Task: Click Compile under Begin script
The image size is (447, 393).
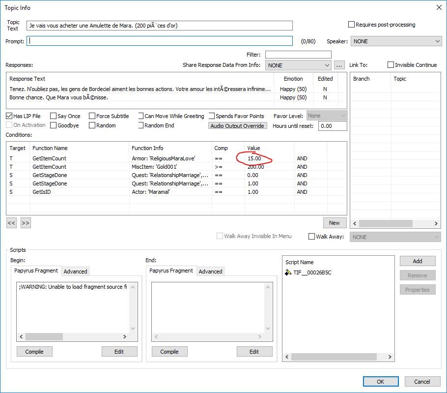Action: [x=34, y=352]
